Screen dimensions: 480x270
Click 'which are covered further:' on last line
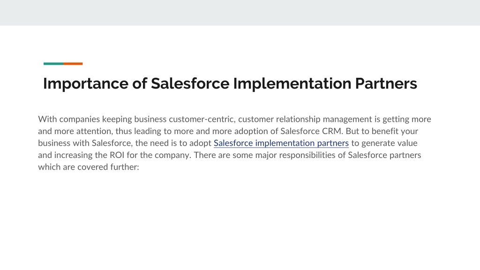89,167
